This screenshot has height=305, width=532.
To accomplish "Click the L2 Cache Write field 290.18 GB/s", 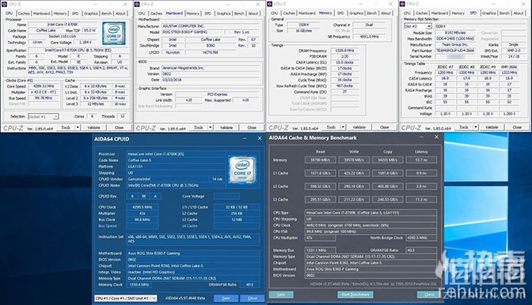I will (x=354, y=186).
